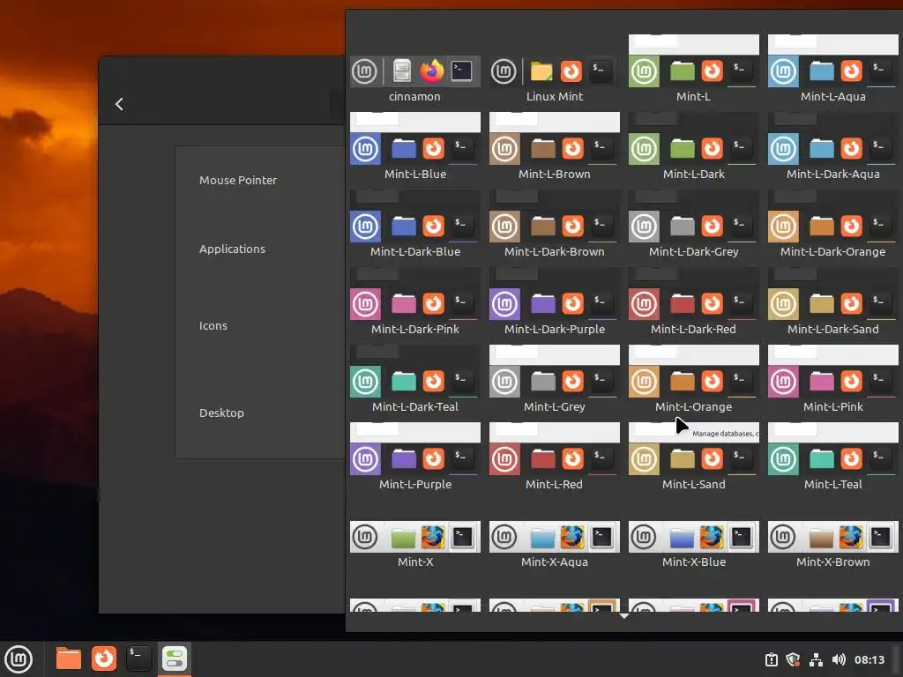903x677 pixels.
Task: Open the sound volume tray icon
Action: pyautogui.click(x=839, y=659)
